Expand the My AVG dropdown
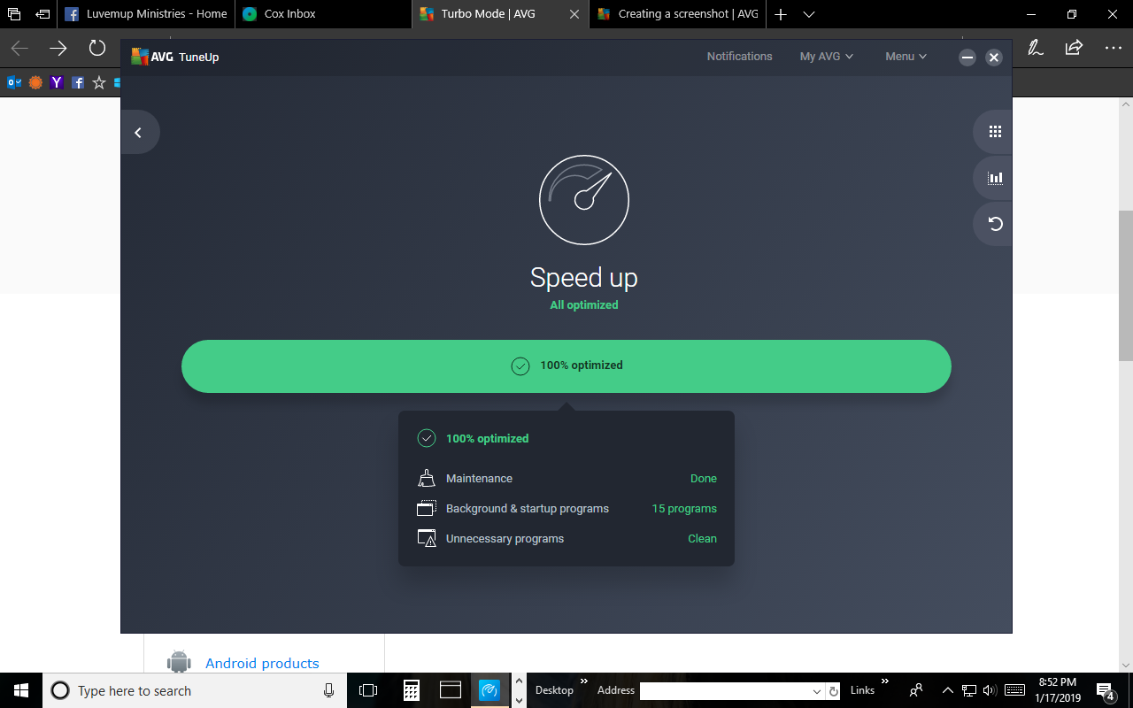 click(x=827, y=57)
